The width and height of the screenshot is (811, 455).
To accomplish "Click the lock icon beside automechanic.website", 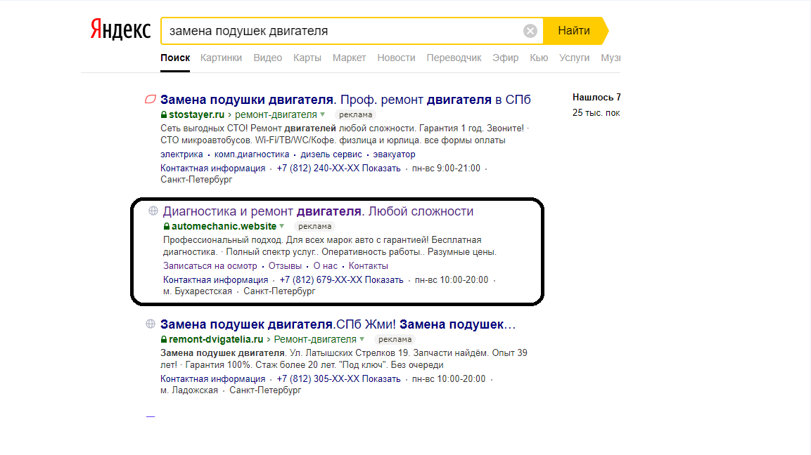I will (x=167, y=226).
